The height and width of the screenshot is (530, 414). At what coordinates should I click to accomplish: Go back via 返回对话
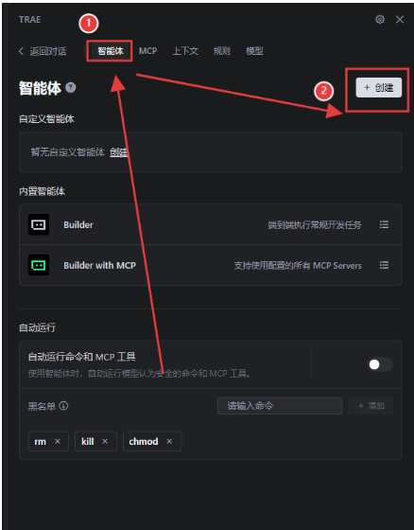click(43, 51)
